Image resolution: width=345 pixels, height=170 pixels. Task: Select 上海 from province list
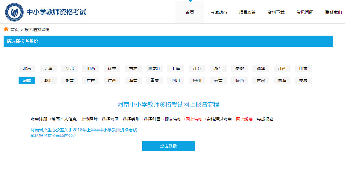tap(176, 69)
